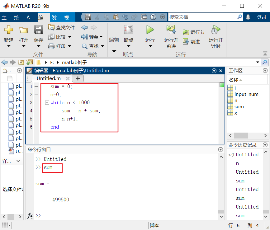Viewport: 270px width, 230px height.
Task: Click the New file plus icon
Action: pos(9,30)
